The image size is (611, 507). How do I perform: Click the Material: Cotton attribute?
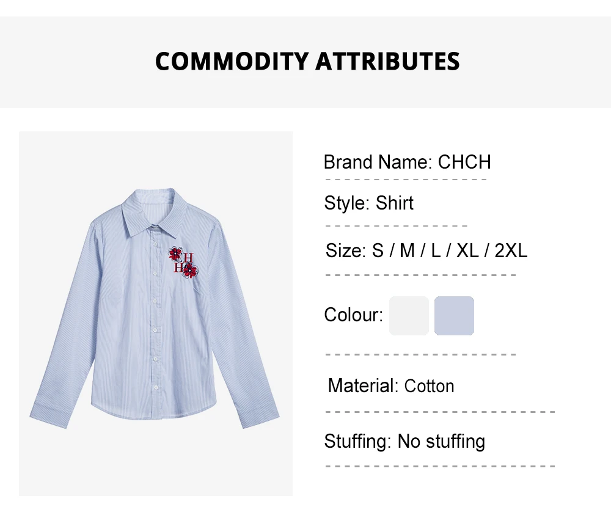(x=391, y=386)
